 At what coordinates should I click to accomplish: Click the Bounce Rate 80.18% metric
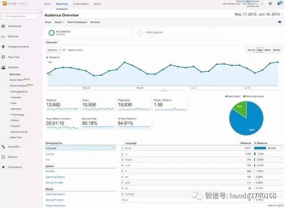point(90,123)
